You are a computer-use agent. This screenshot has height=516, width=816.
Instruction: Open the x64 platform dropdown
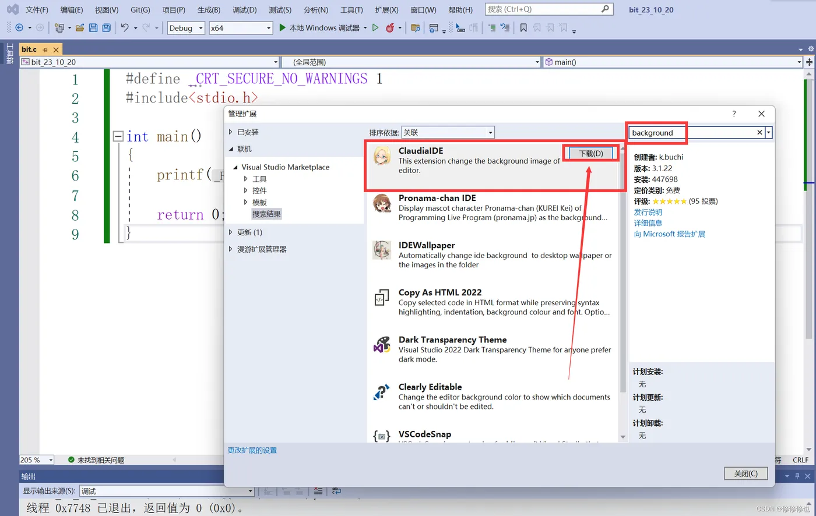click(x=241, y=27)
